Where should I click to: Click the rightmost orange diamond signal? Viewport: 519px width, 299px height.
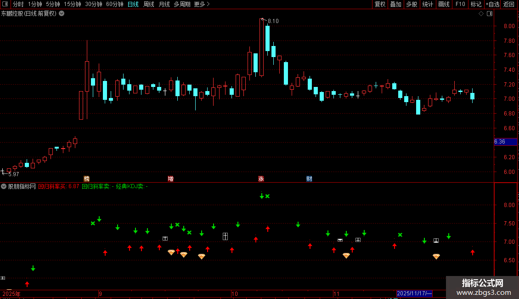click(x=436, y=256)
